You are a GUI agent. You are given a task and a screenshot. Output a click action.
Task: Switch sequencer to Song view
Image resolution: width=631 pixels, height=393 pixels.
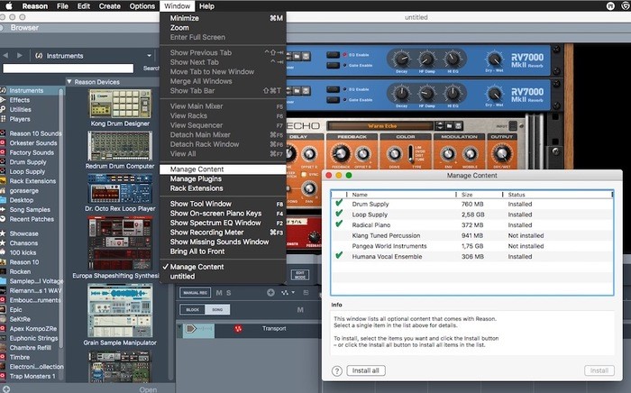point(217,310)
